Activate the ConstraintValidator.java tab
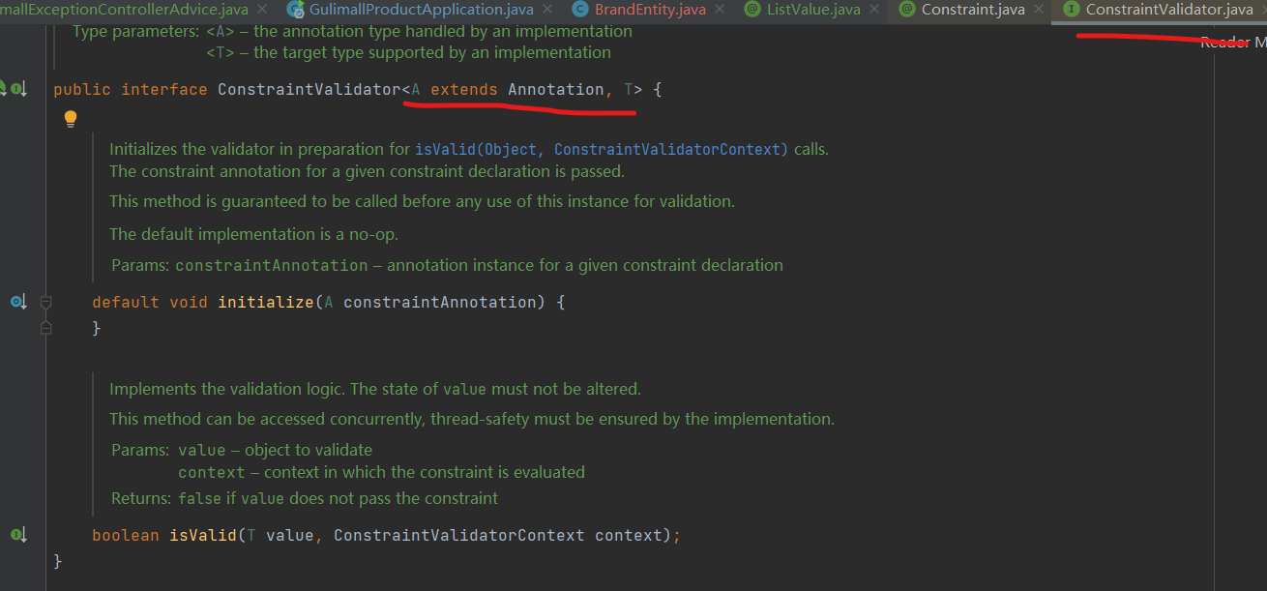The width and height of the screenshot is (1267, 591). pyautogui.click(x=1168, y=10)
